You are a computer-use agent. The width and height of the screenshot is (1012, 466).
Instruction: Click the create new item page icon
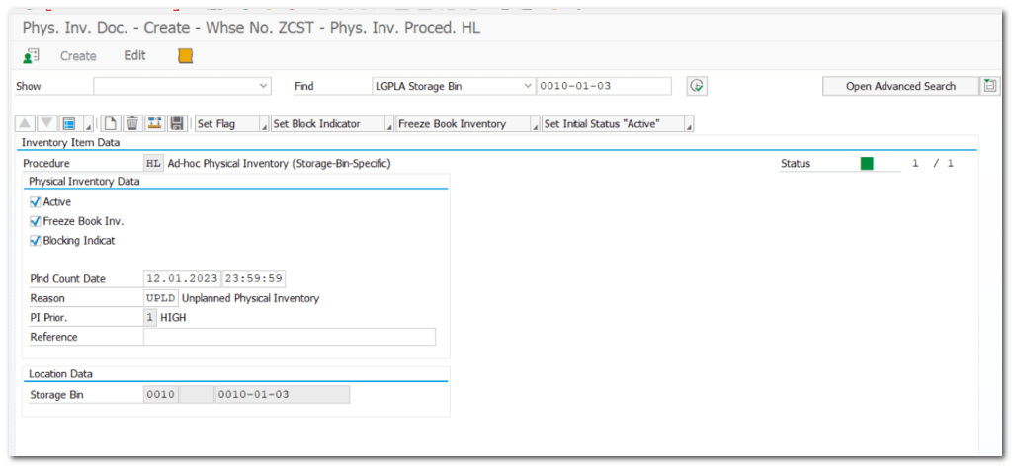111,123
